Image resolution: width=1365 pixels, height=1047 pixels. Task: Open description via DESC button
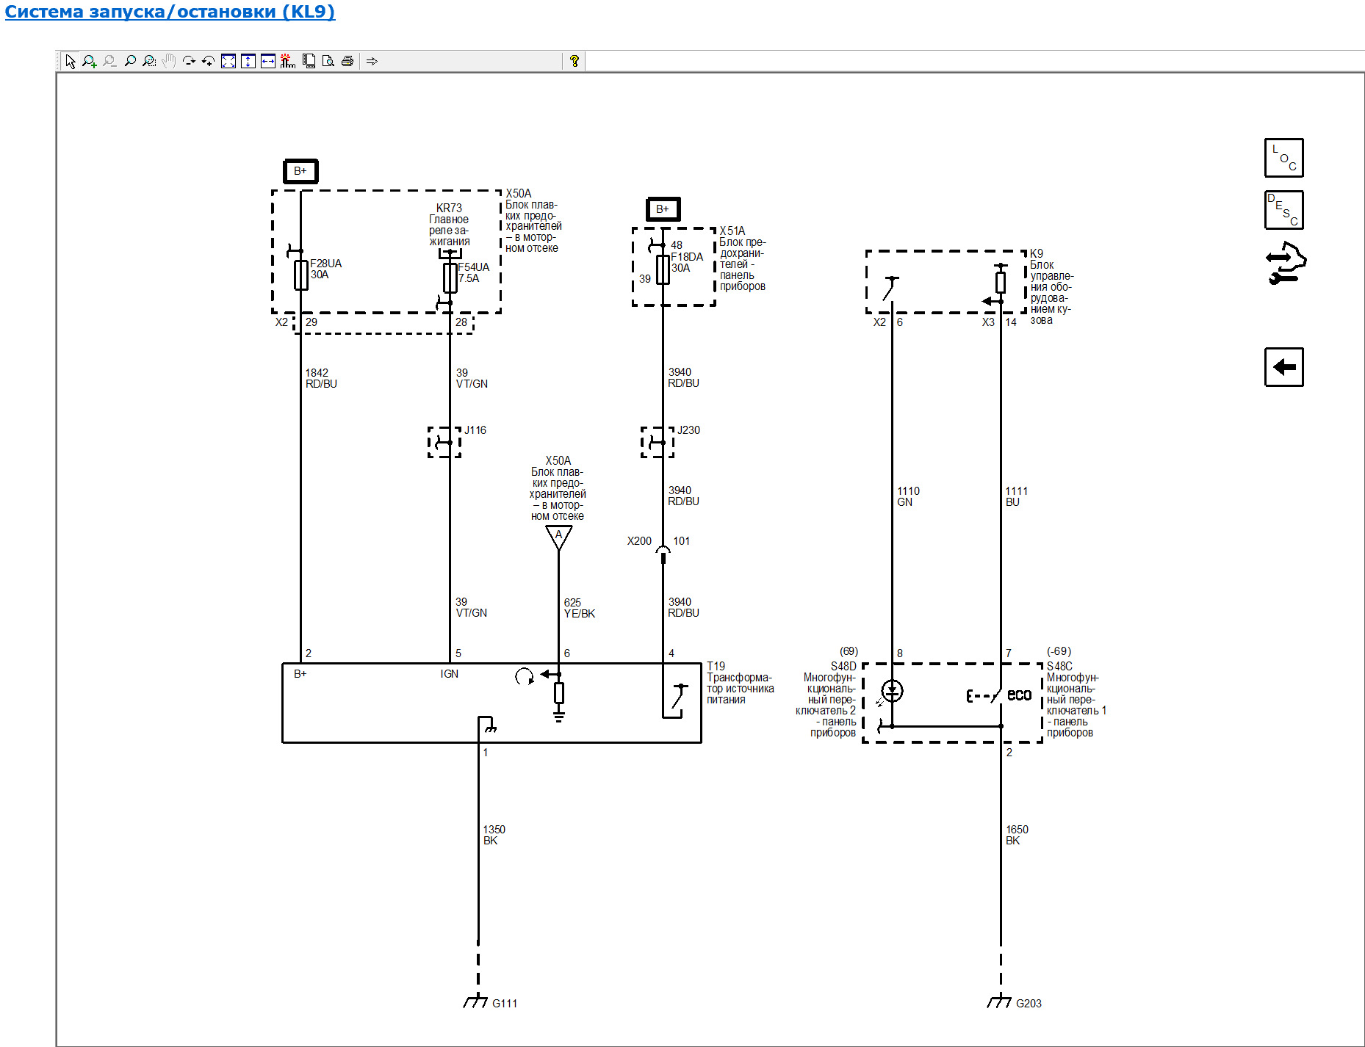click(1283, 209)
